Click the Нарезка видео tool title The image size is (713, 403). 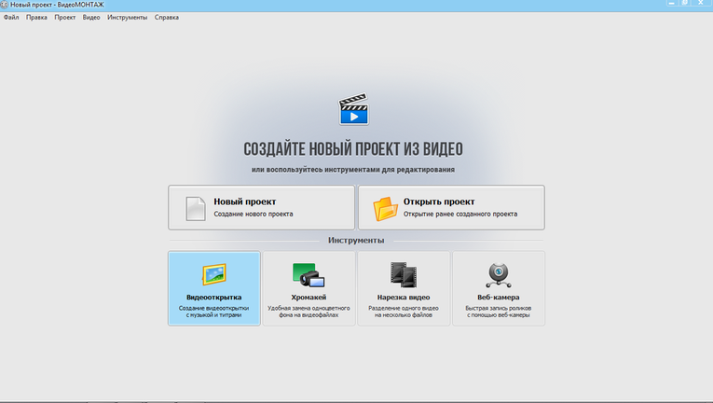click(404, 297)
